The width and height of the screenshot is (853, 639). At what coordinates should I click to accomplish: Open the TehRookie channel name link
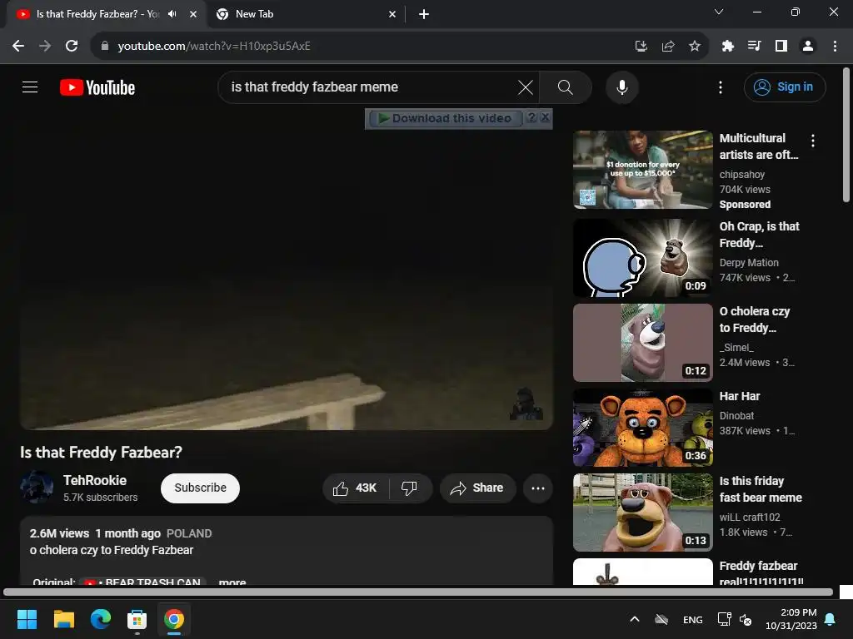(95, 480)
